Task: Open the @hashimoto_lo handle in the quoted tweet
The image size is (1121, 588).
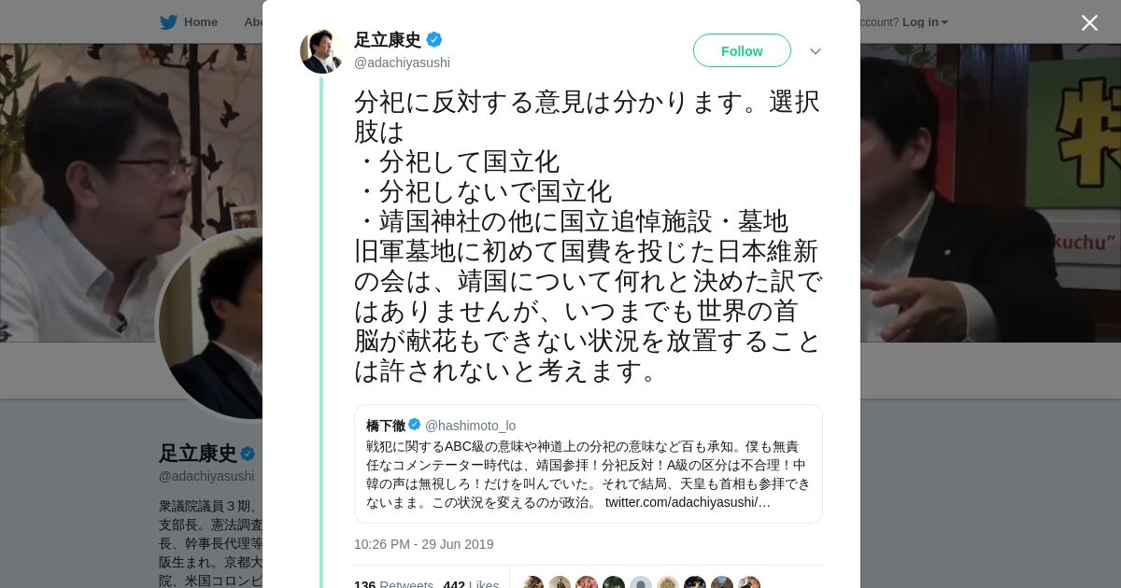Action: pos(470,426)
